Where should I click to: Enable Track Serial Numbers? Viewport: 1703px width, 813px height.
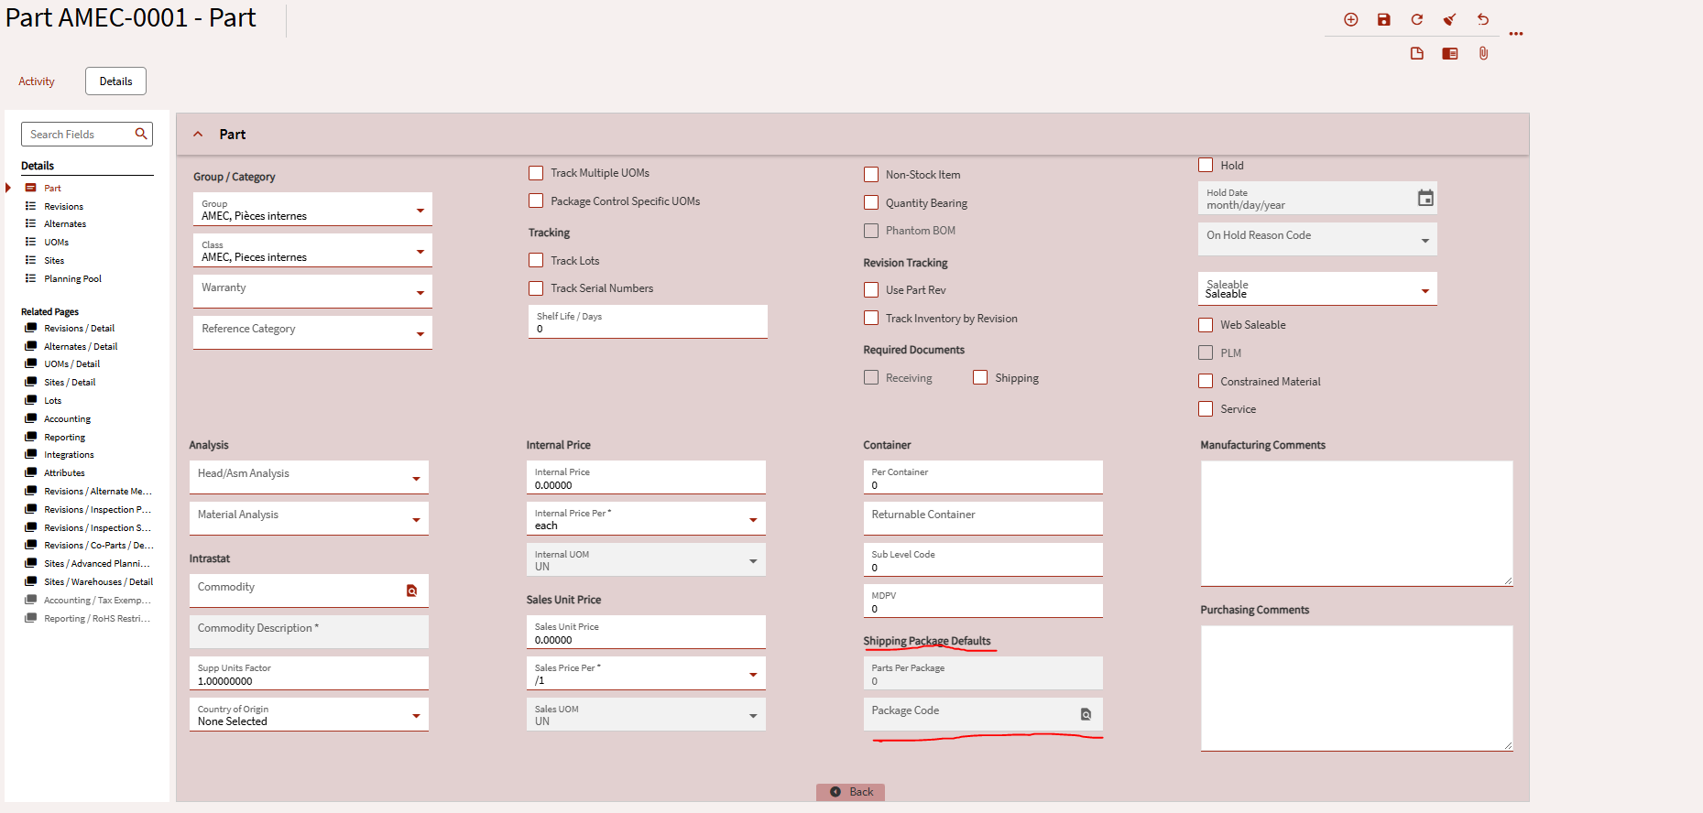coord(536,288)
